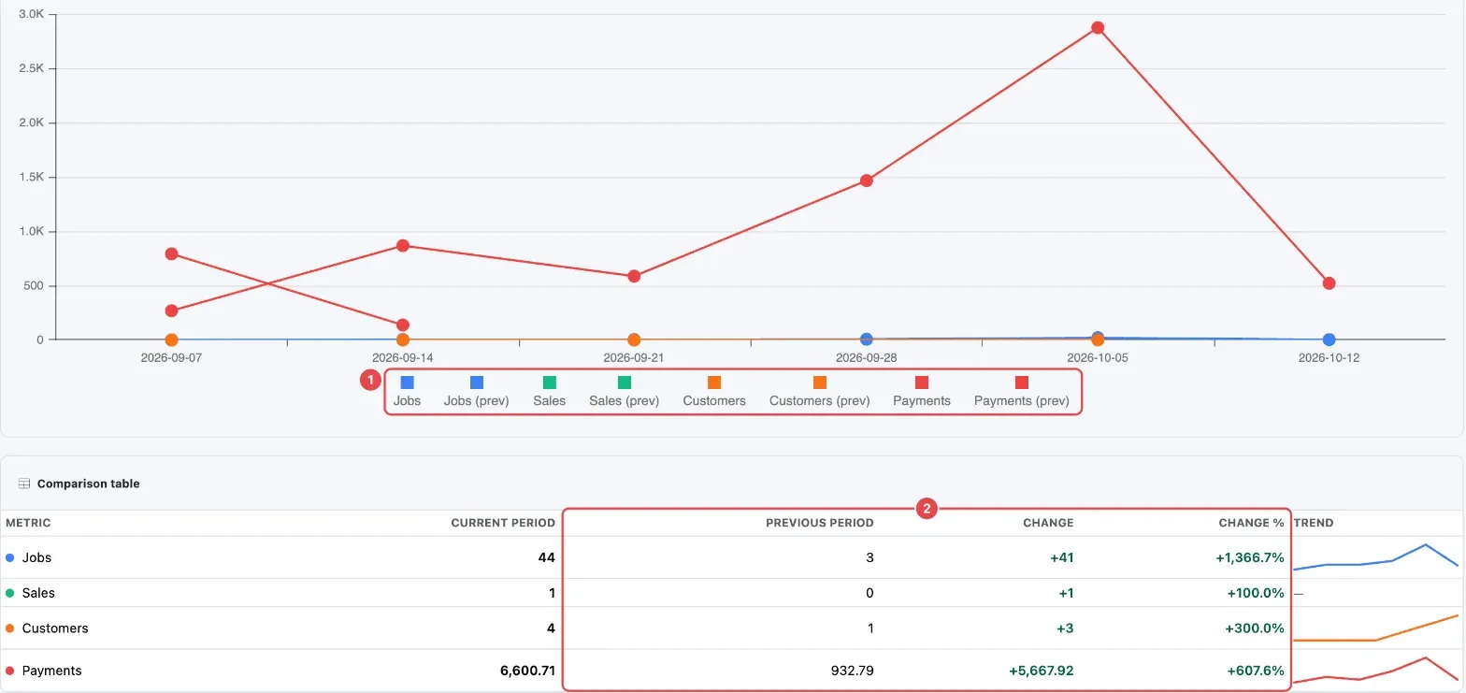Toggle the Payments (prev) legend entry
Viewport: 1466px width, 693px height.
[1021, 392]
